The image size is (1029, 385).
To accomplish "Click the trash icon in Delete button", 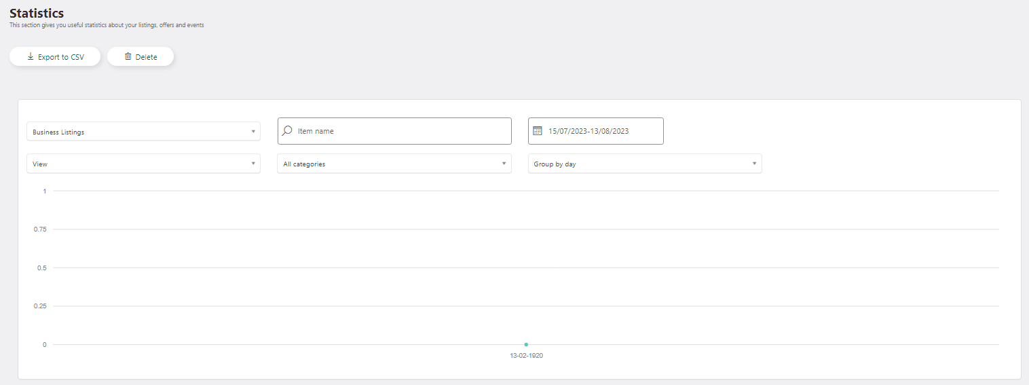I will coord(128,57).
